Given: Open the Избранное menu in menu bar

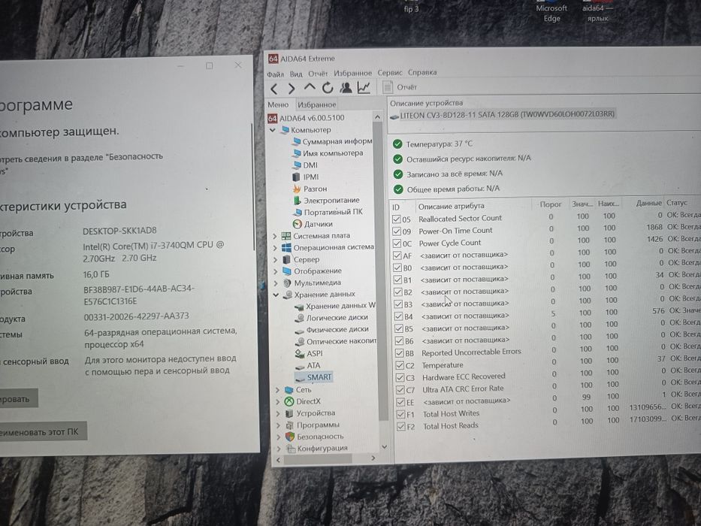Looking at the screenshot, I should tap(352, 73).
